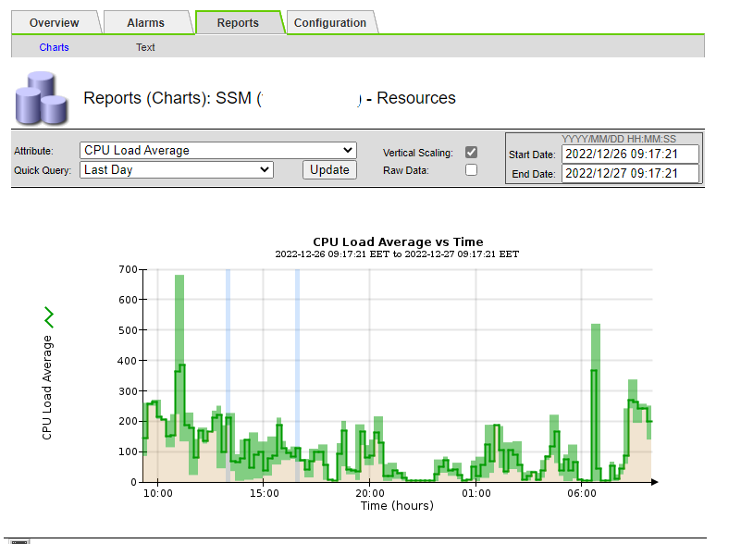741x544 pixels.
Task: Open the Charts sub-tab
Action: pos(54,46)
